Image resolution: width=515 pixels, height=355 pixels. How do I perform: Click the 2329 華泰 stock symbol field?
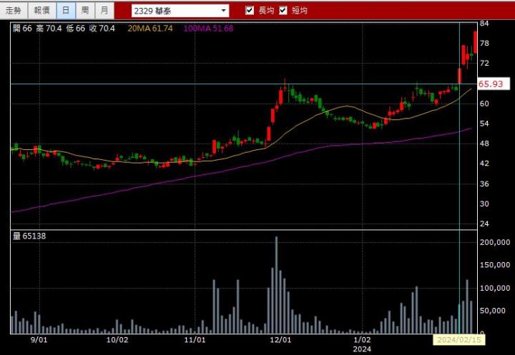175,11
